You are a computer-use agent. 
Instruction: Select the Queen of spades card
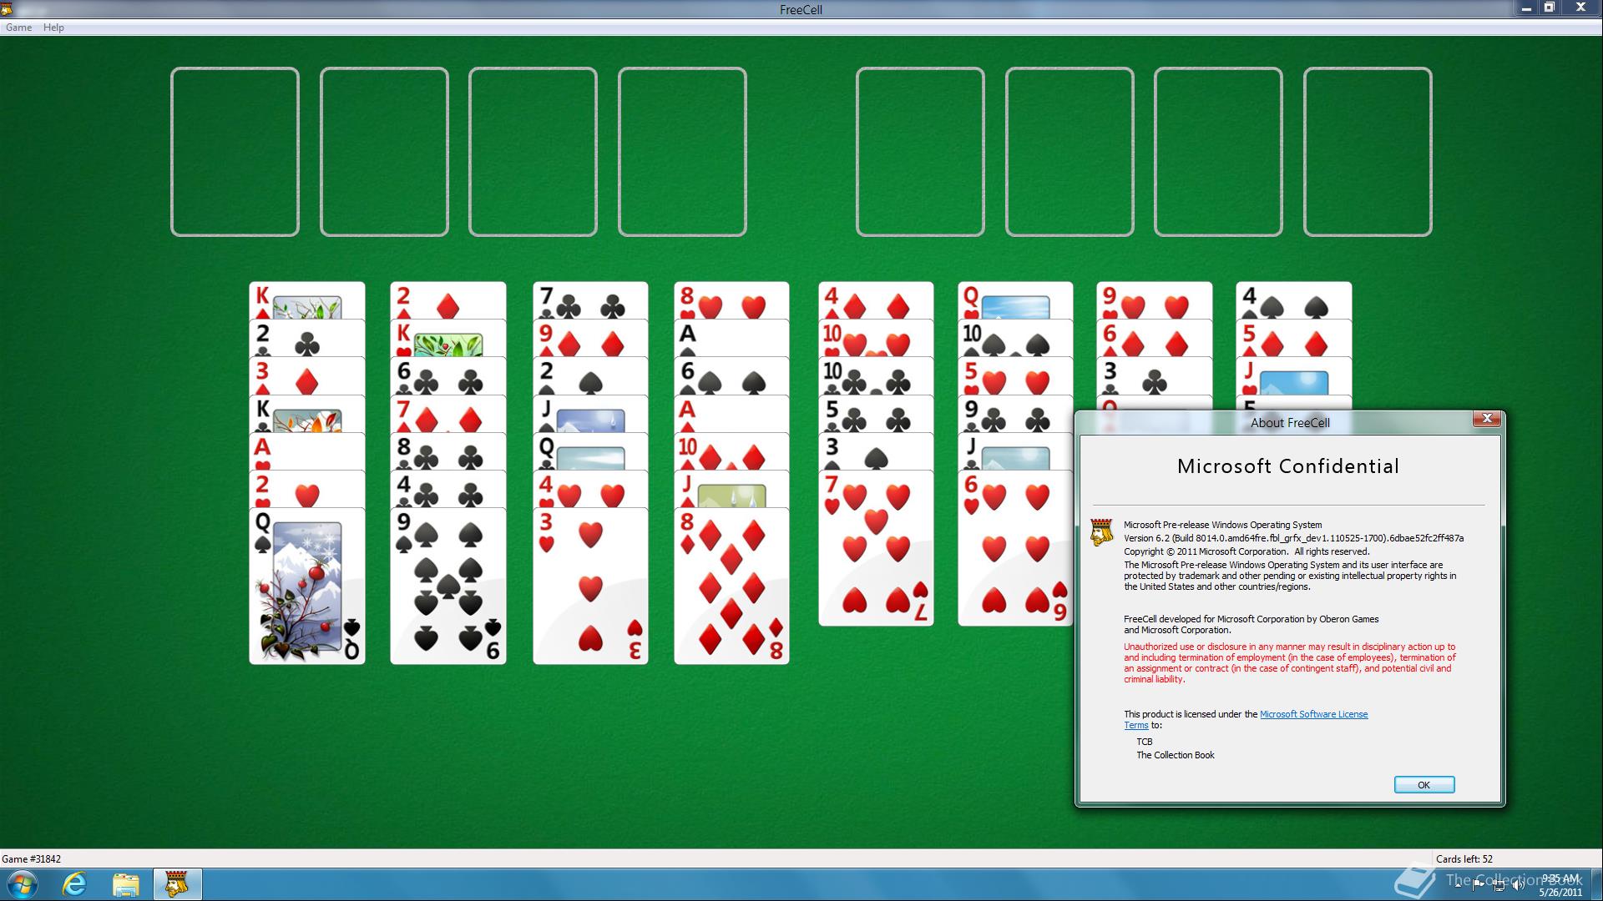[307, 586]
